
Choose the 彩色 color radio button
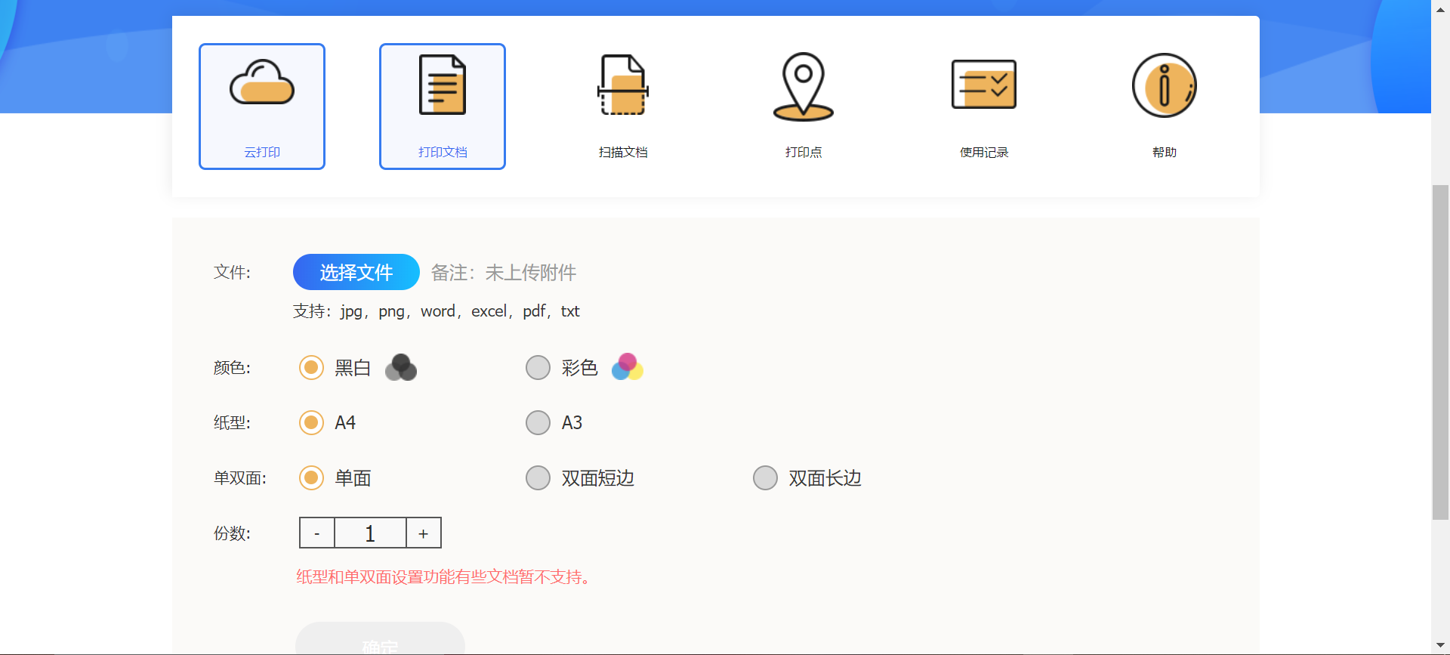(538, 368)
